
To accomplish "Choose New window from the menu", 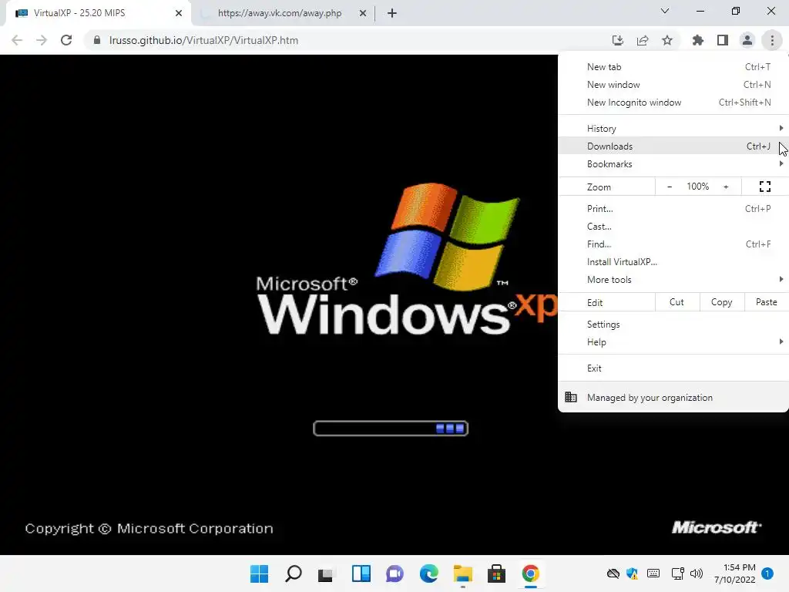I will [673, 85].
